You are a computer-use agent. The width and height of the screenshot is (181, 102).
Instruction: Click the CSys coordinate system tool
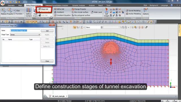(17, 10)
